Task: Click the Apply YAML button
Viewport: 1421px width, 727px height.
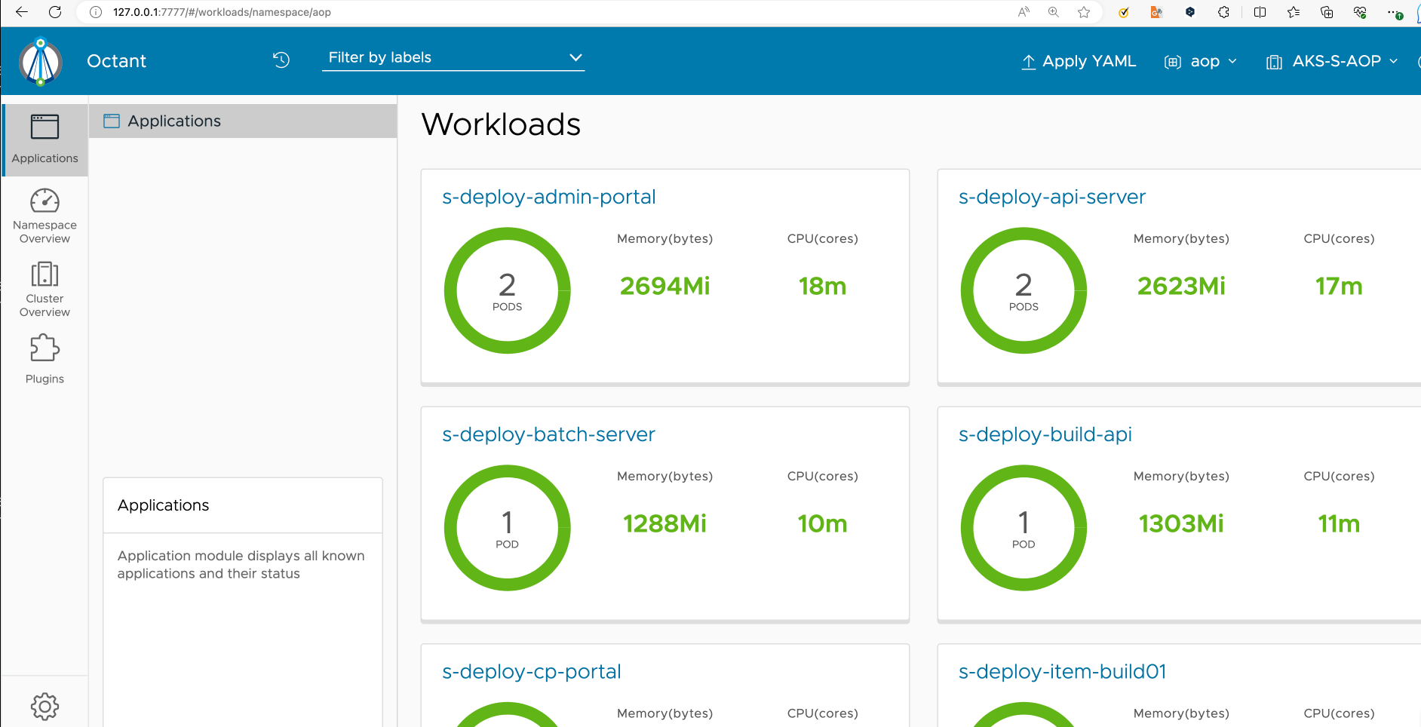Action: click(1079, 62)
